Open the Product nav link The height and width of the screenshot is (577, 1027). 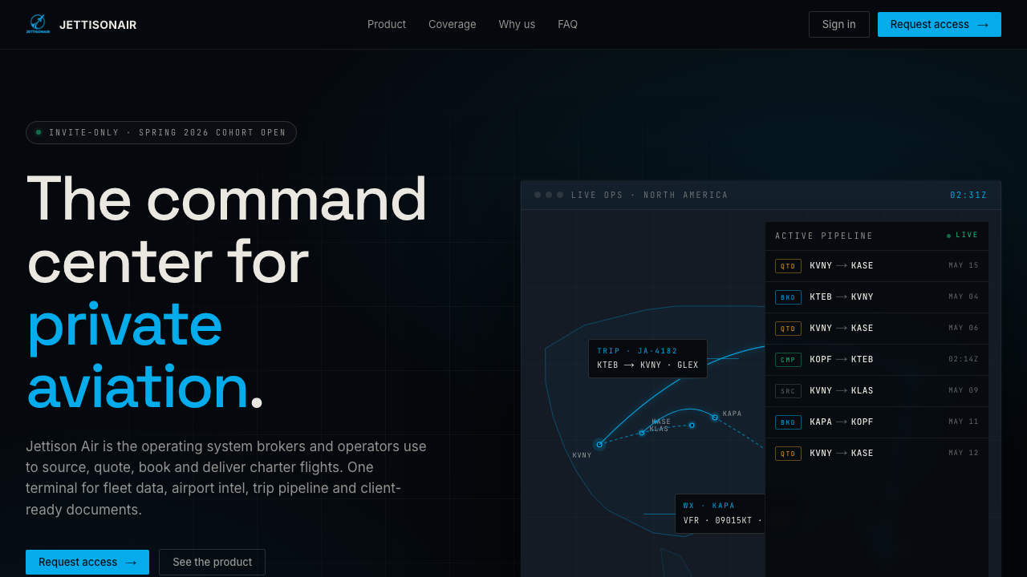387,25
